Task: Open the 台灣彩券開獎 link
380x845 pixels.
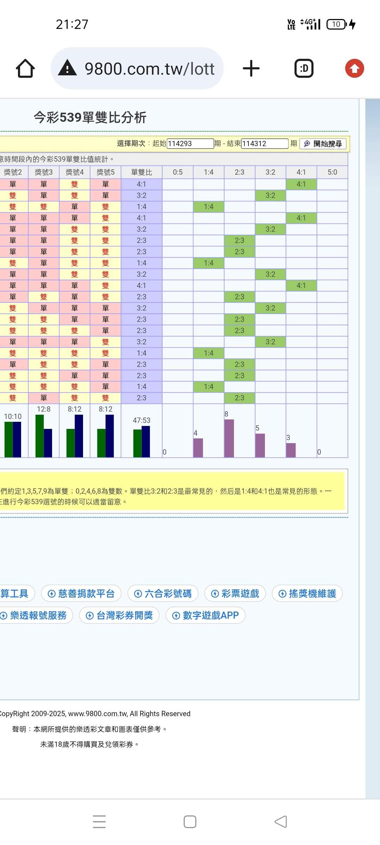Action: tap(119, 615)
